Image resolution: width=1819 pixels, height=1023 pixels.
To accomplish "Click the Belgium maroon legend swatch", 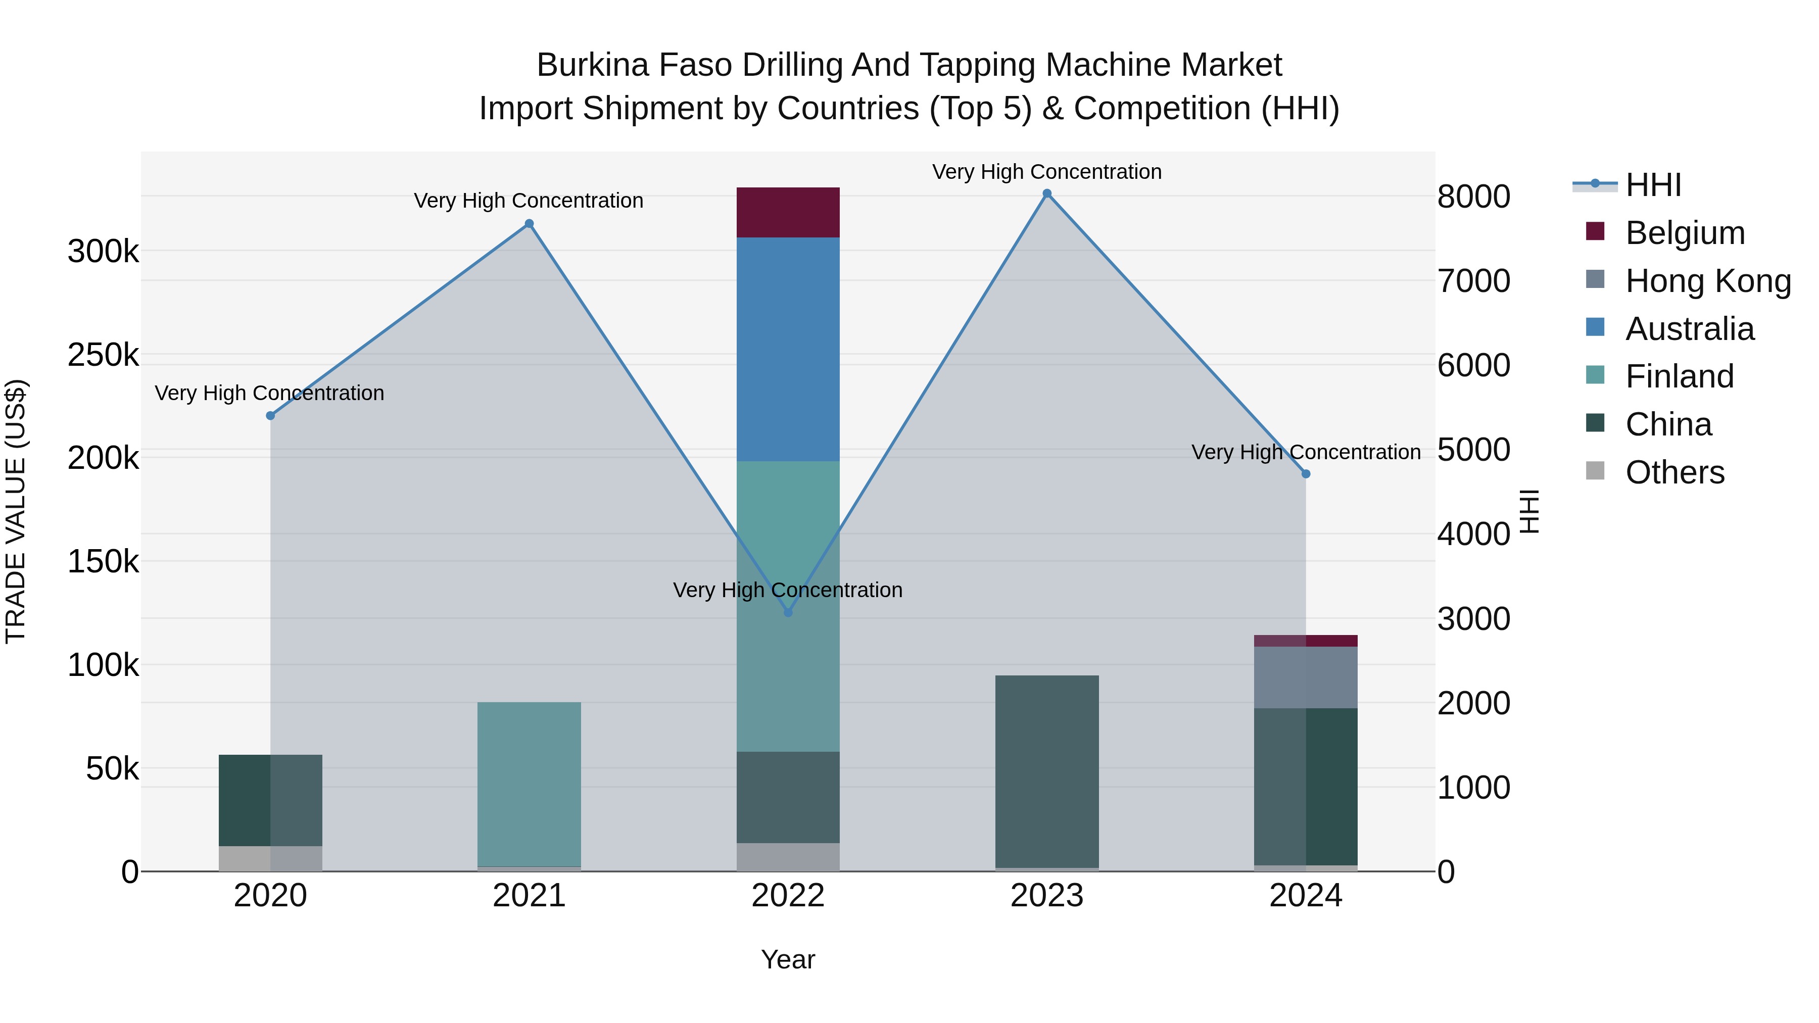I will [x=1595, y=231].
